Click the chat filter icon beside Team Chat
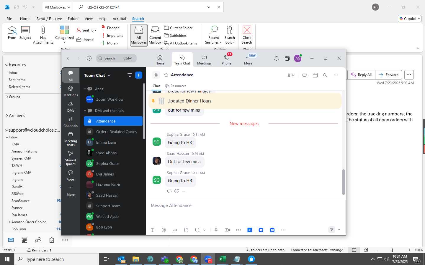 tap(130, 75)
